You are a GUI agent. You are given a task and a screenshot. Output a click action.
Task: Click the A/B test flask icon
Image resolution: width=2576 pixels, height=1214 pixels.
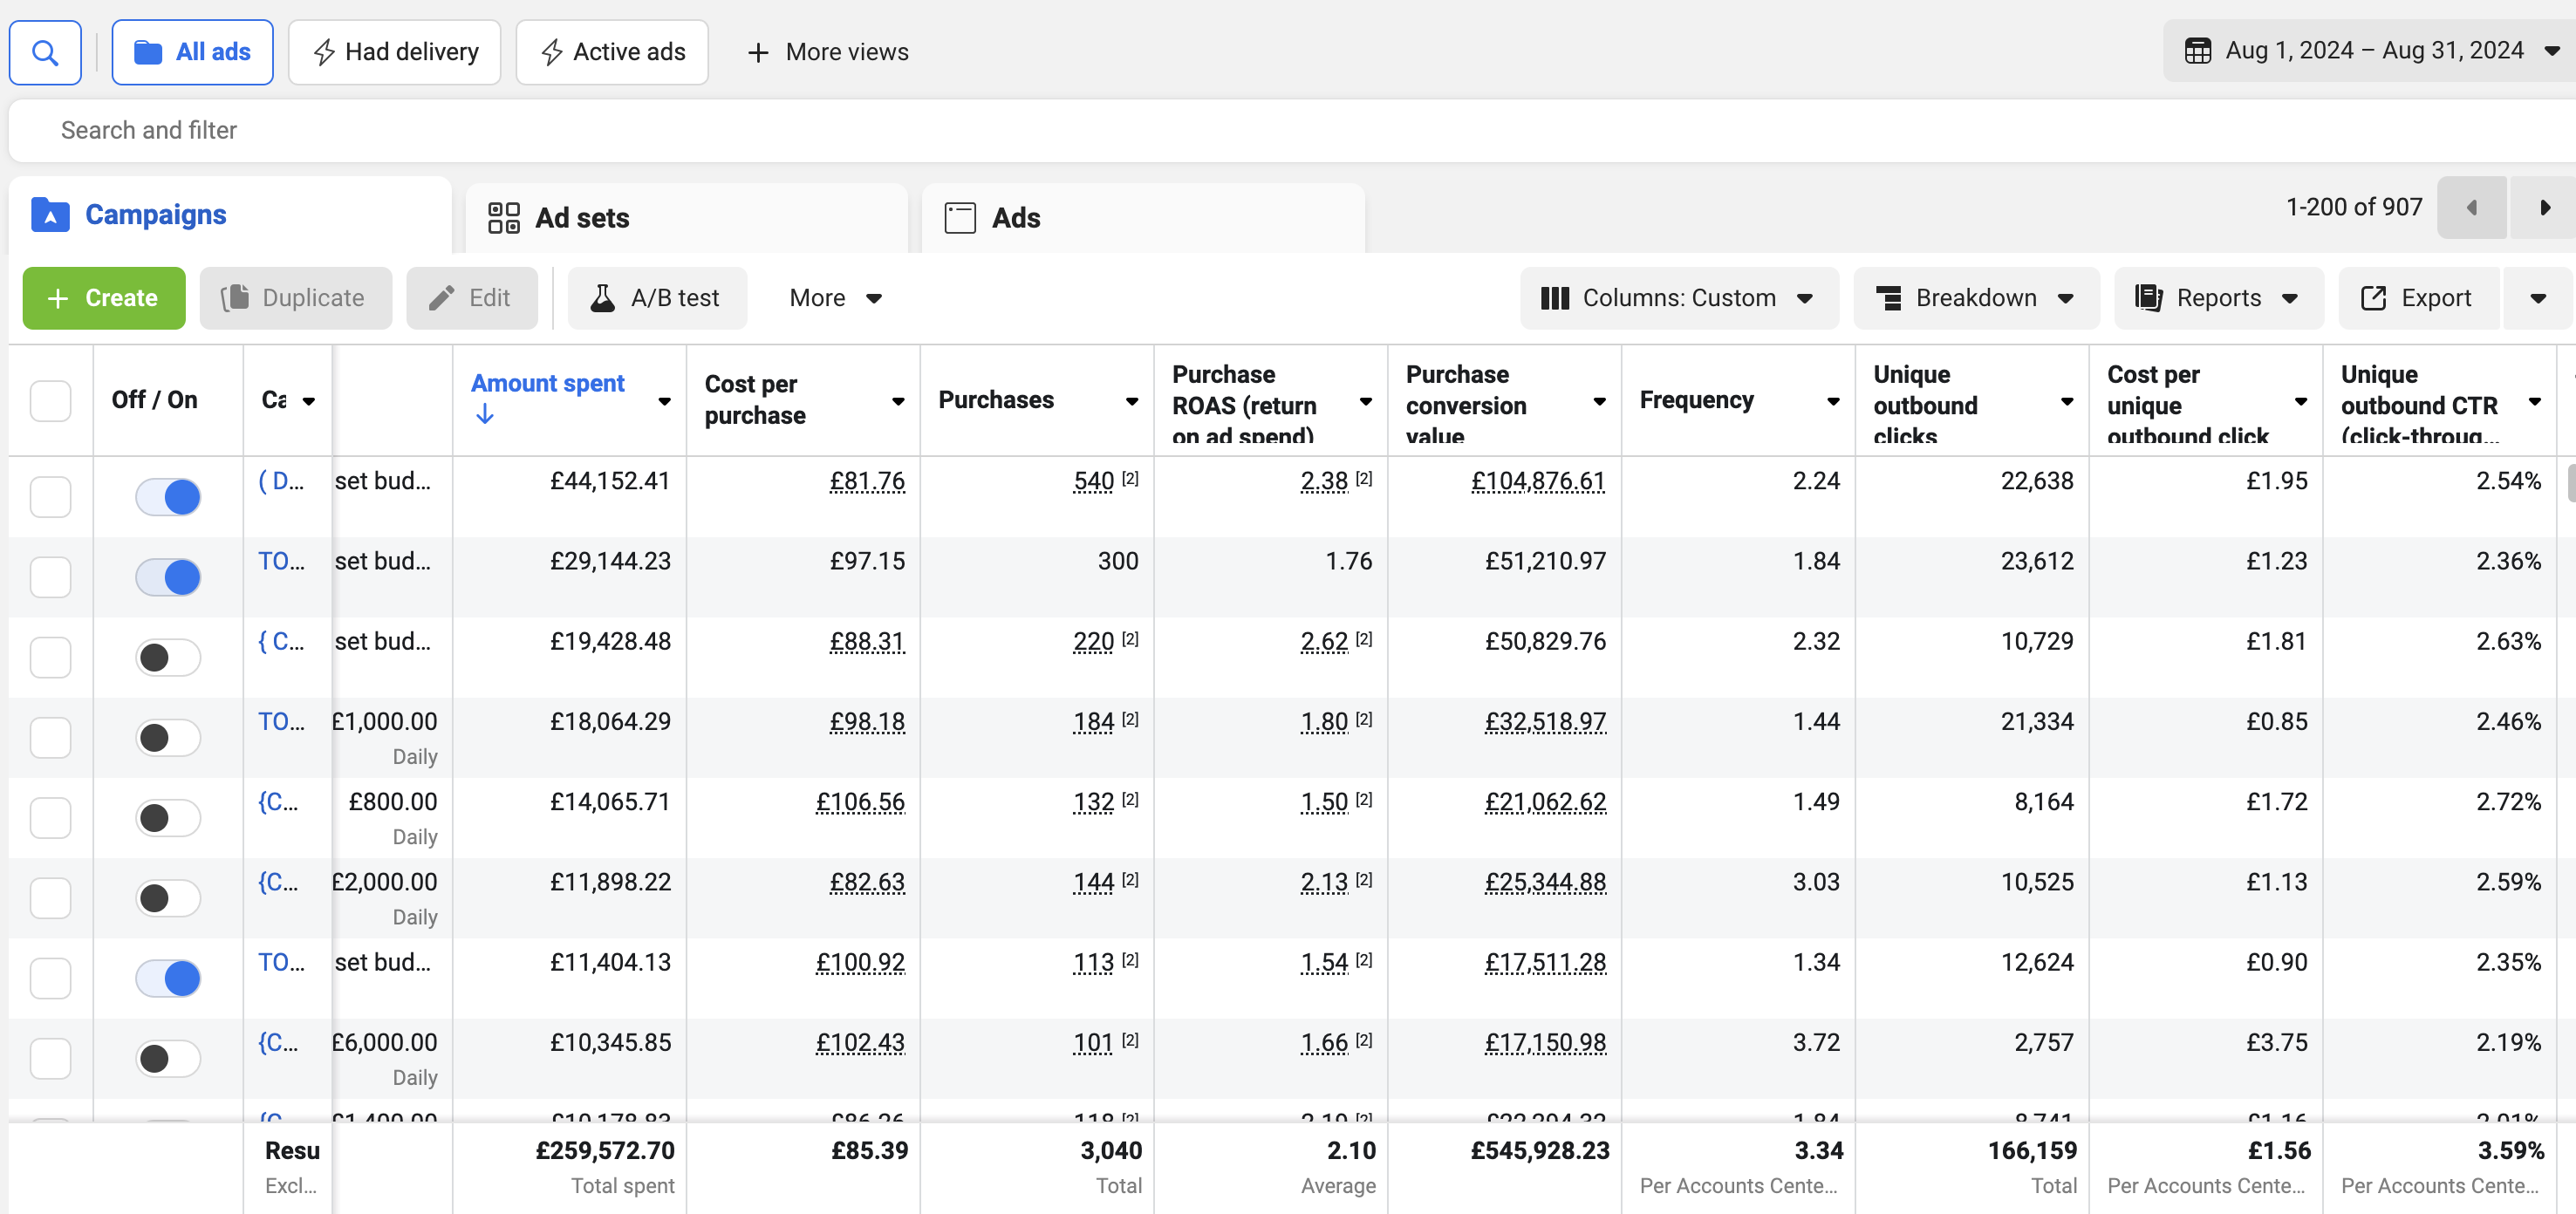coord(603,298)
